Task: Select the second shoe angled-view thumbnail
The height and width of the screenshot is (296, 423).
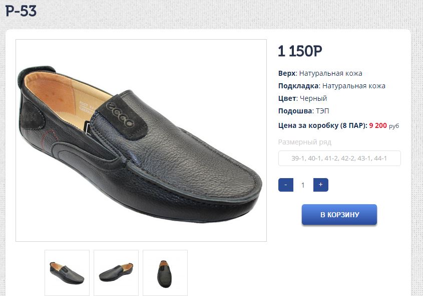Action: pyautogui.click(x=116, y=272)
